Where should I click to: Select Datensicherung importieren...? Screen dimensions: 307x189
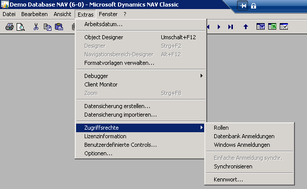coord(140,115)
